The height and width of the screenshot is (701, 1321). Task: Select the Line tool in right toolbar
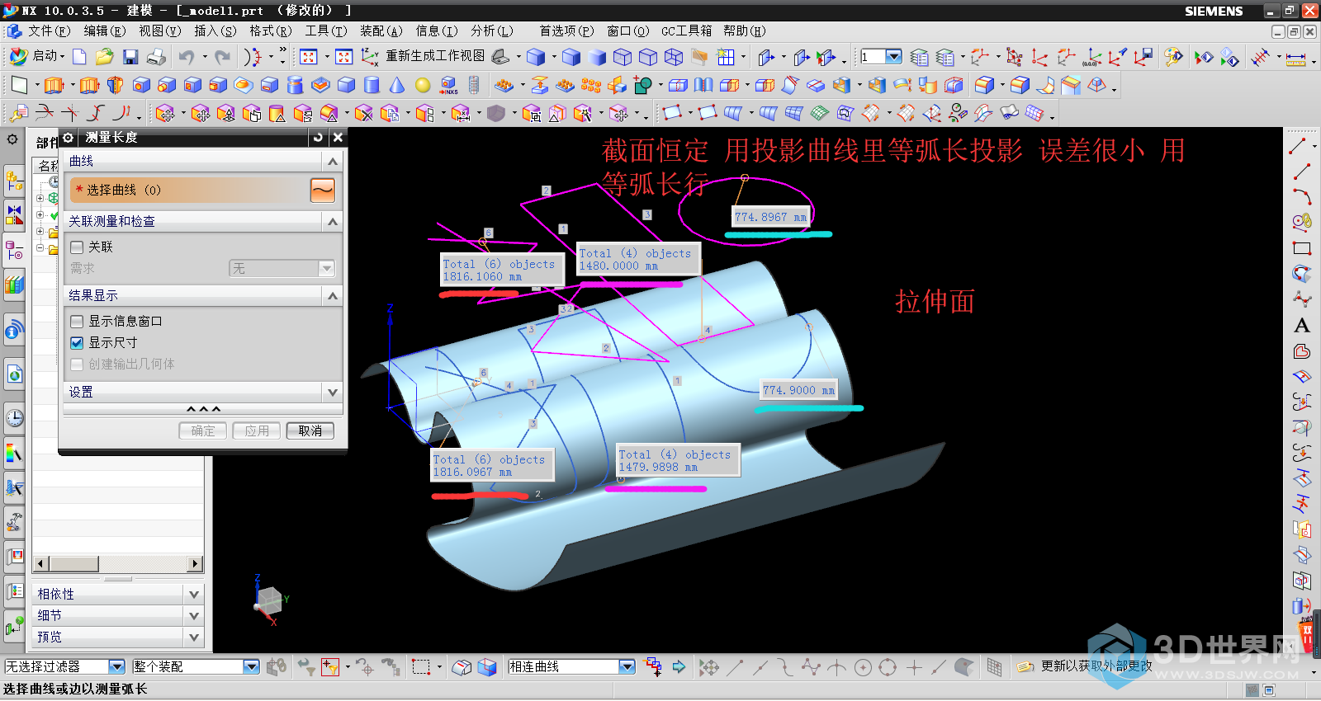tap(1301, 172)
